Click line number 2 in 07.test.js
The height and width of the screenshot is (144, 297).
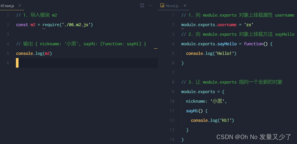click(8, 25)
